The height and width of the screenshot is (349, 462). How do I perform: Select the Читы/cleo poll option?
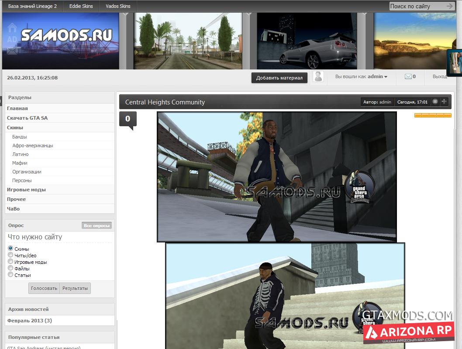(10, 255)
